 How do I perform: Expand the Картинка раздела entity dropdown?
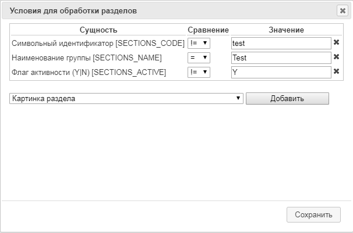tap(126, 99)
